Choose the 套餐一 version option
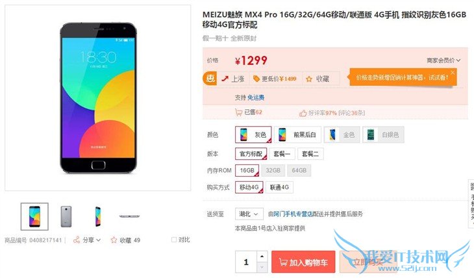 282,154
